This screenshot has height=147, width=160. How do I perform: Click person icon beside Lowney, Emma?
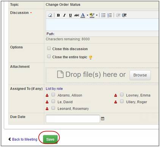pyautogui.click(x=116, y=95)
